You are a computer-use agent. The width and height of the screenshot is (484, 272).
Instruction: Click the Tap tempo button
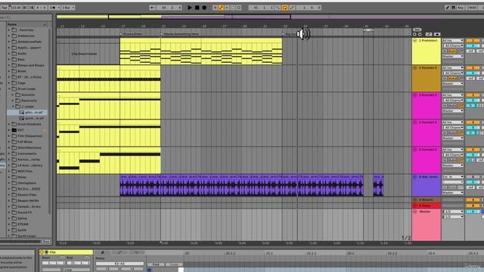(4, 8)
